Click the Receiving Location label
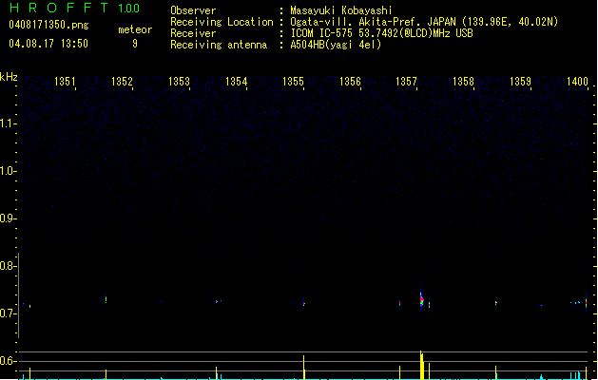The height and width of the screenshot is (380, 598). [222, 22]
